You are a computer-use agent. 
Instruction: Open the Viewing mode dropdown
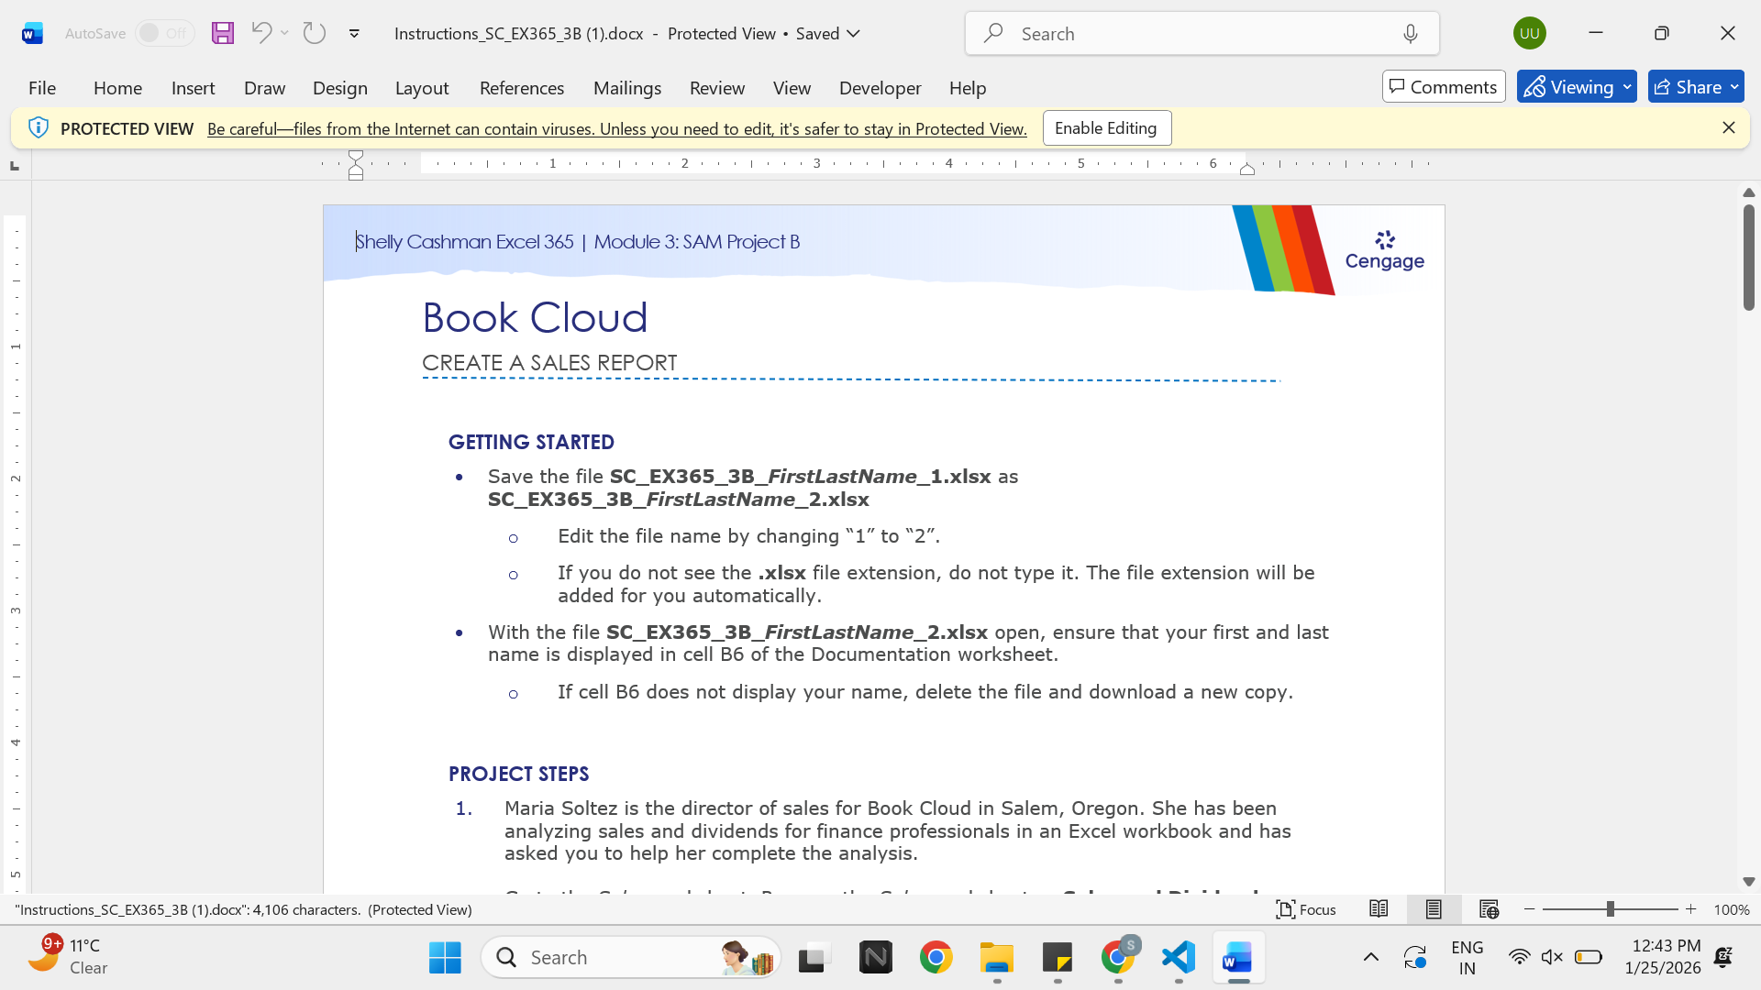coord(1577,87)
